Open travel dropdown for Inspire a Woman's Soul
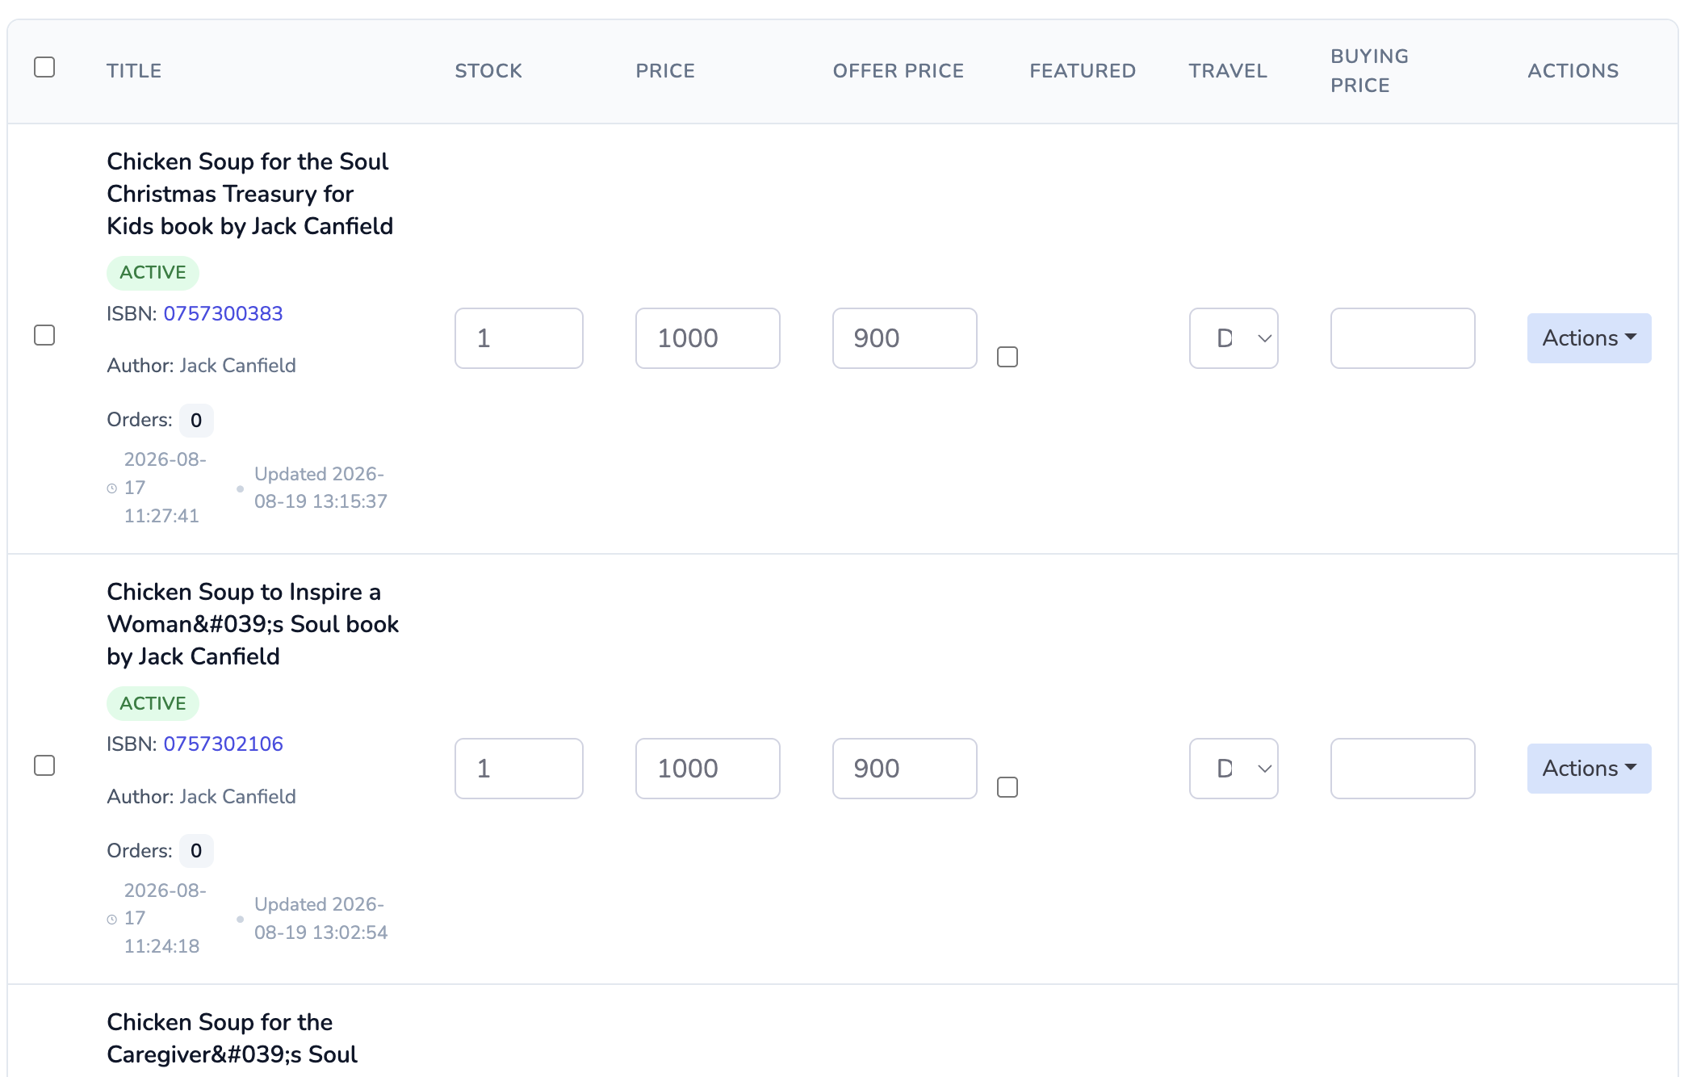 (x=1234, y=769)
